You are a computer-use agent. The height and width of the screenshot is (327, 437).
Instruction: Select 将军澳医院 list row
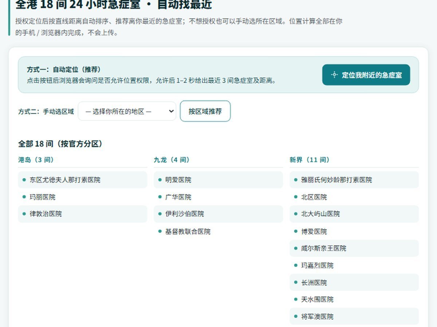[x=354, y=316]
